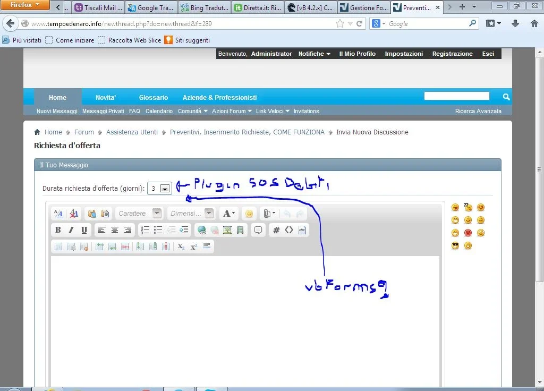Toggle Subscript formatting
The image size is (544, 391).
pos(181,246)
